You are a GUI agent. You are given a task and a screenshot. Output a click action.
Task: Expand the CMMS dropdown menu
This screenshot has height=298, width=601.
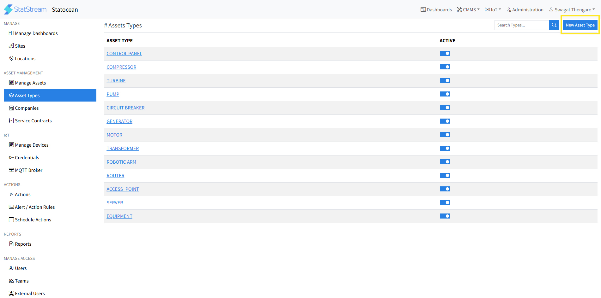[468, 10]
